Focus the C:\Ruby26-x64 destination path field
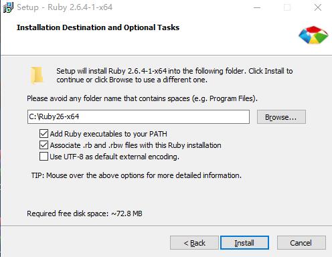This screenshot has height=257, width=332. 139,116
